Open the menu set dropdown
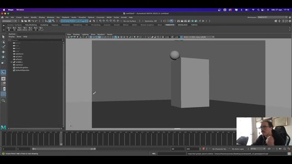This screenshot has height=164, width=292. point(9,21)
